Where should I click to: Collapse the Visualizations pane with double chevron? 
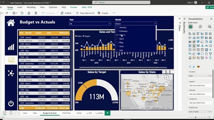click(x=211, y=19)
